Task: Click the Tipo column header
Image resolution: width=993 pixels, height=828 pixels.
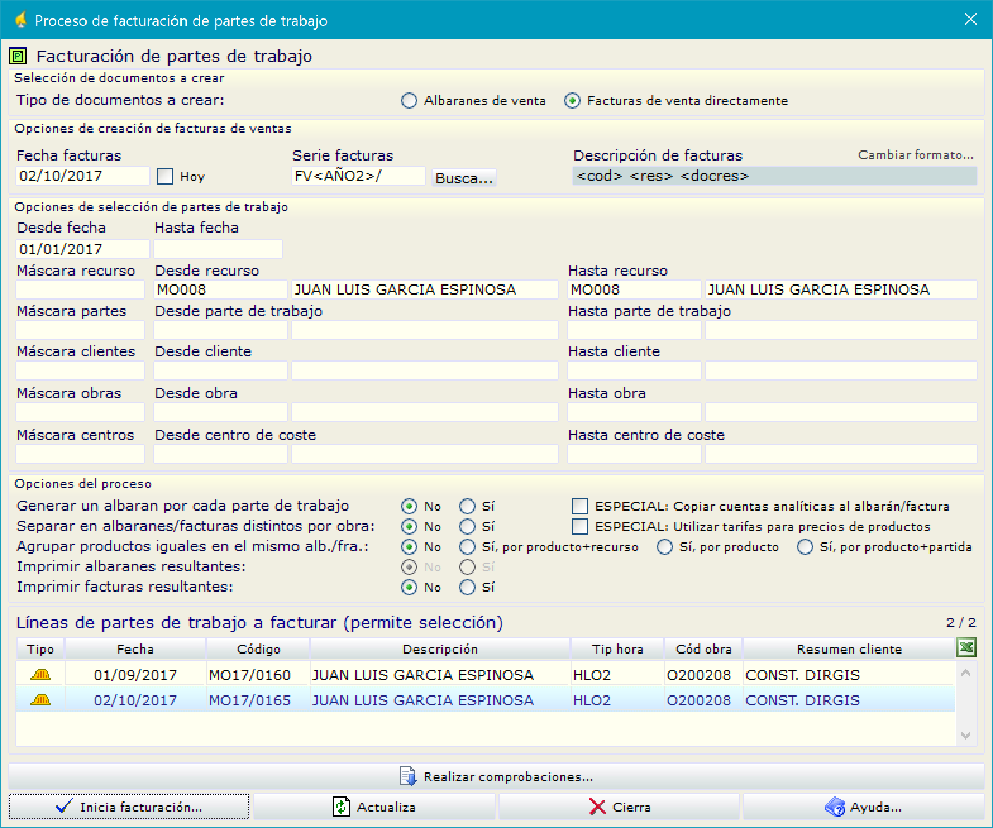Action: coord(40,649)
